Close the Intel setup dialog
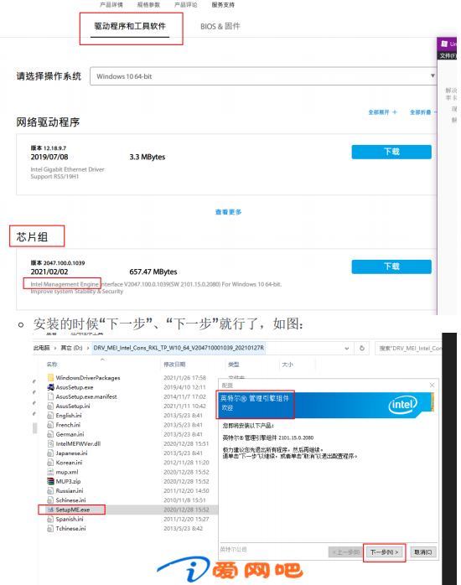This screenshot has height=585, width=461. pyautogui.click(x=432, y=385)
